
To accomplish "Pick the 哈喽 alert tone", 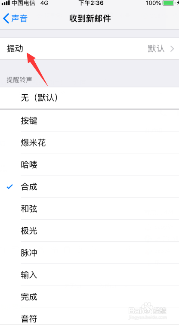I will [89, 165].
